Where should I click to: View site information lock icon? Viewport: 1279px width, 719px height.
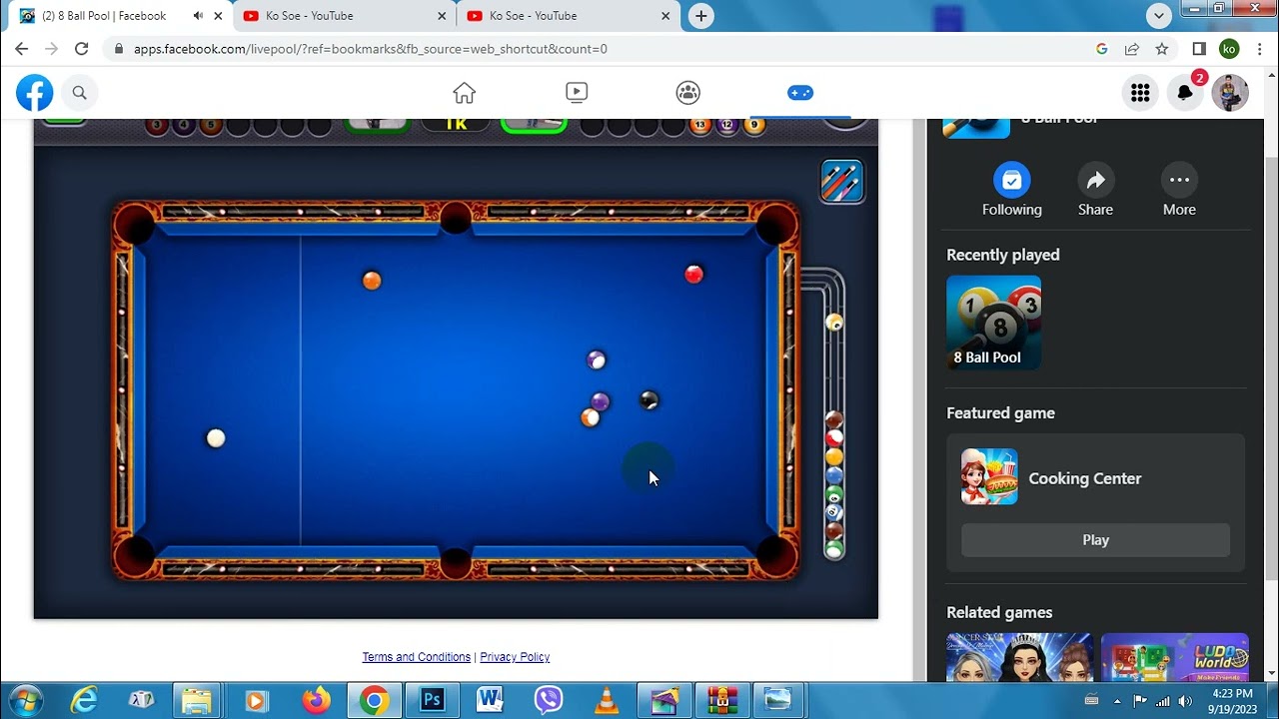pyautogui.click(x=119, y=49)
